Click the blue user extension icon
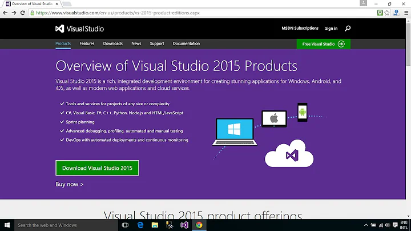The height and width of the screenshot is (231, 411). [396, 13]
